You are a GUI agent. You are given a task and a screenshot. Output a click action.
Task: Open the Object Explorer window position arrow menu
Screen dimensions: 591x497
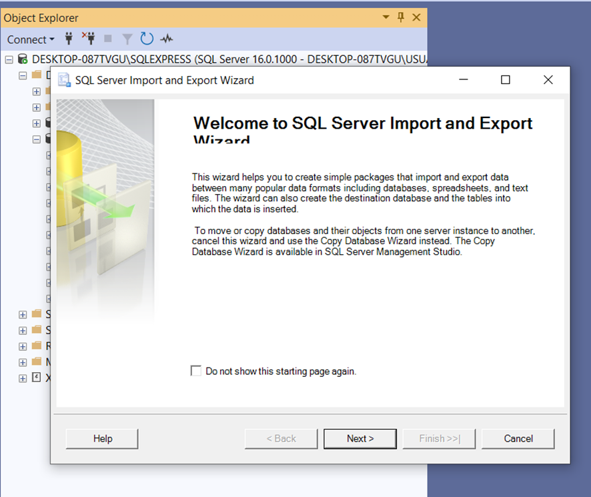click(x=386, y=17)
